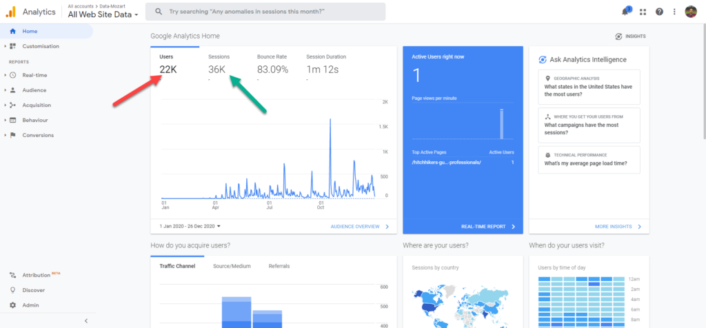
Task: Click the search bar input field
Action: (x=265, y=12)
